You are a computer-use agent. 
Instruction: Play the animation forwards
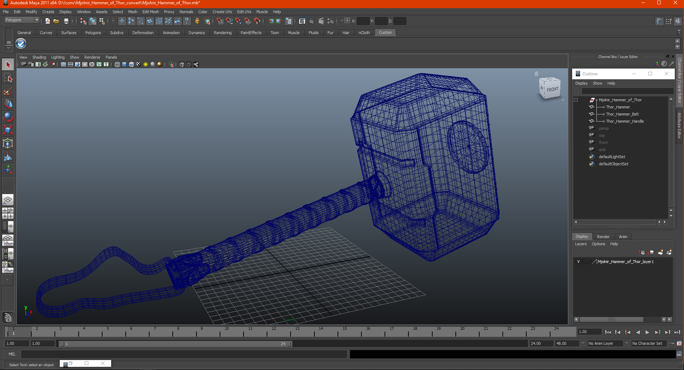(647, 332)
